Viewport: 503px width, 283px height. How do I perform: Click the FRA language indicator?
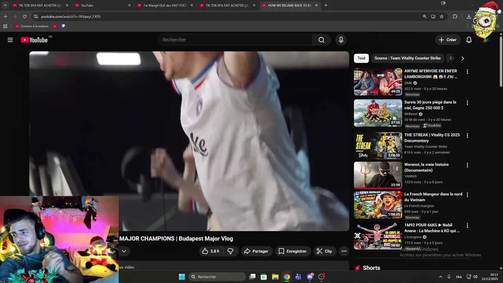tap(459, 277)
